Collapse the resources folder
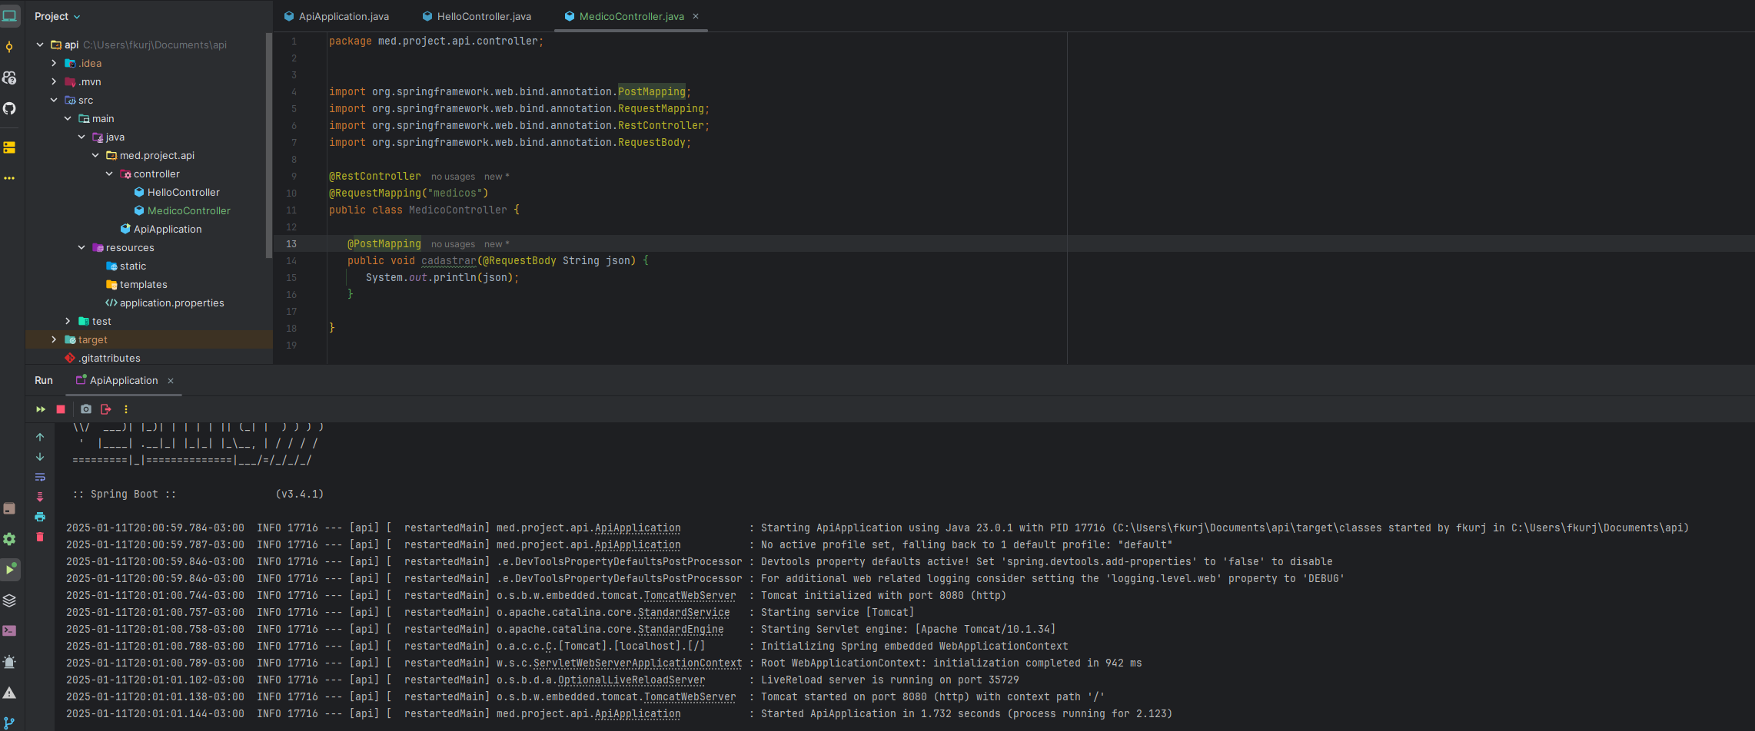1755x731 pixels. (x=81, y=247)
